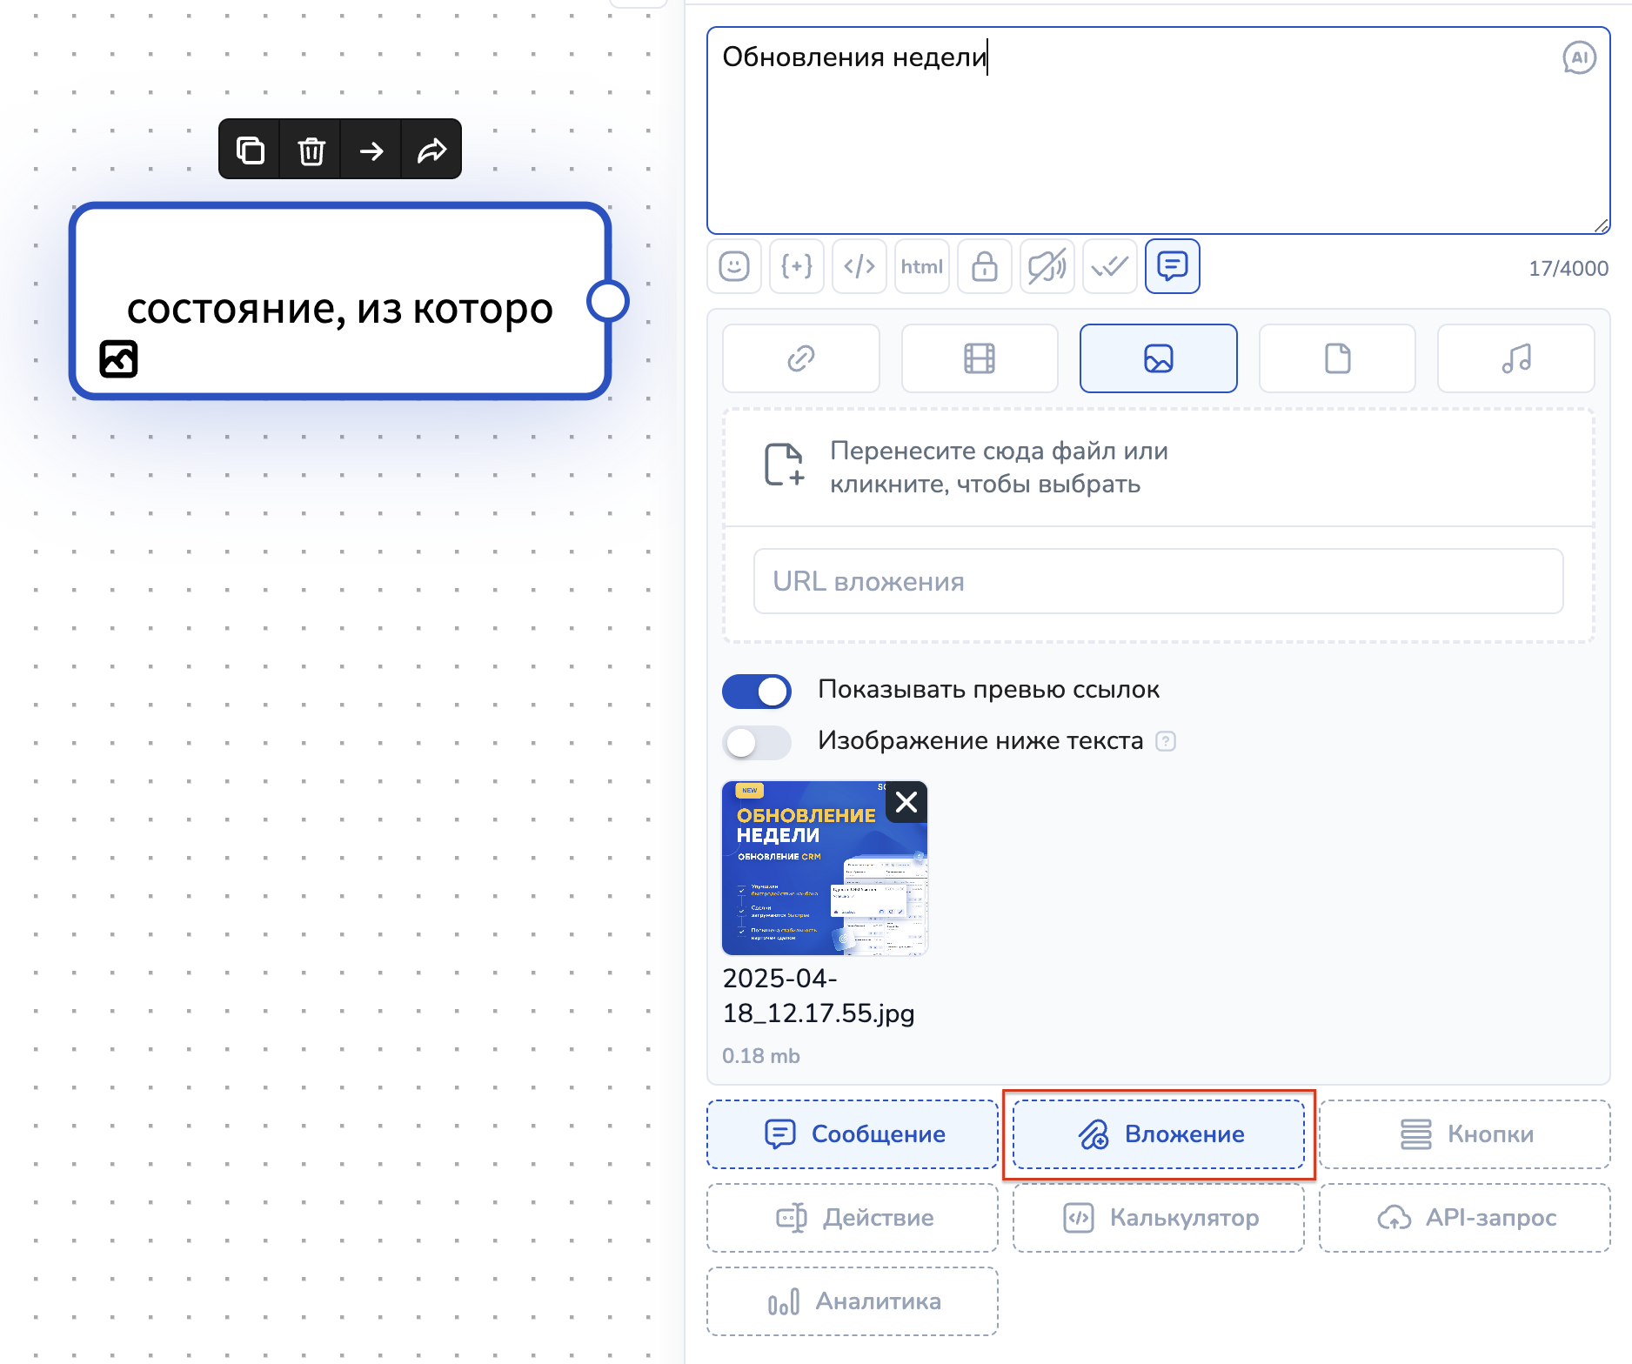Switch to the video attachment tab

click(x=980, y=358)
